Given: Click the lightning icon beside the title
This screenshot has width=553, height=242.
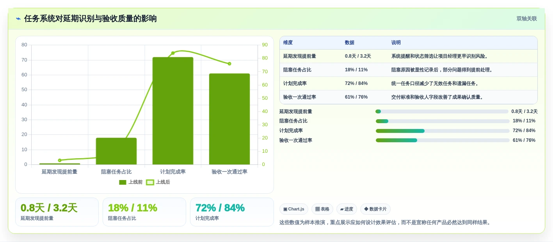Looking at the screenshot, I should click(x=18, y=19).
